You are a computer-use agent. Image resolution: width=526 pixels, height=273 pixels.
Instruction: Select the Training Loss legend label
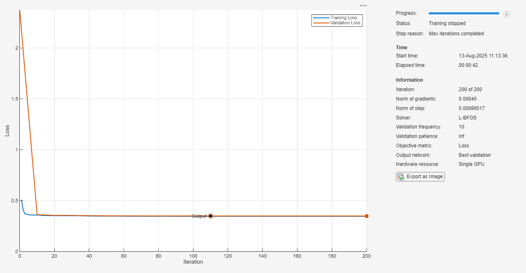click(x=344, y=18)
